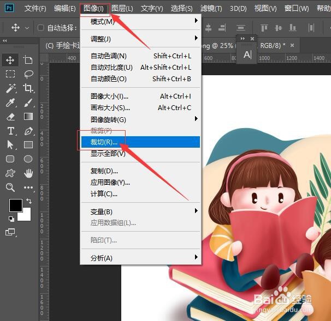Viewport: 331px width, 321px height.
Task: Select the Path Selection arrow tool
Action: pyautogui.click(x=10, y=145)
